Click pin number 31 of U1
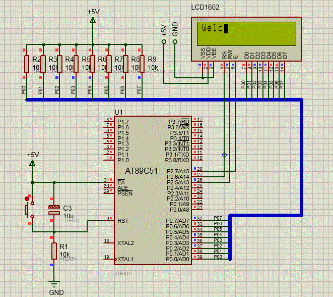The image size is (333, 297). 106,180
